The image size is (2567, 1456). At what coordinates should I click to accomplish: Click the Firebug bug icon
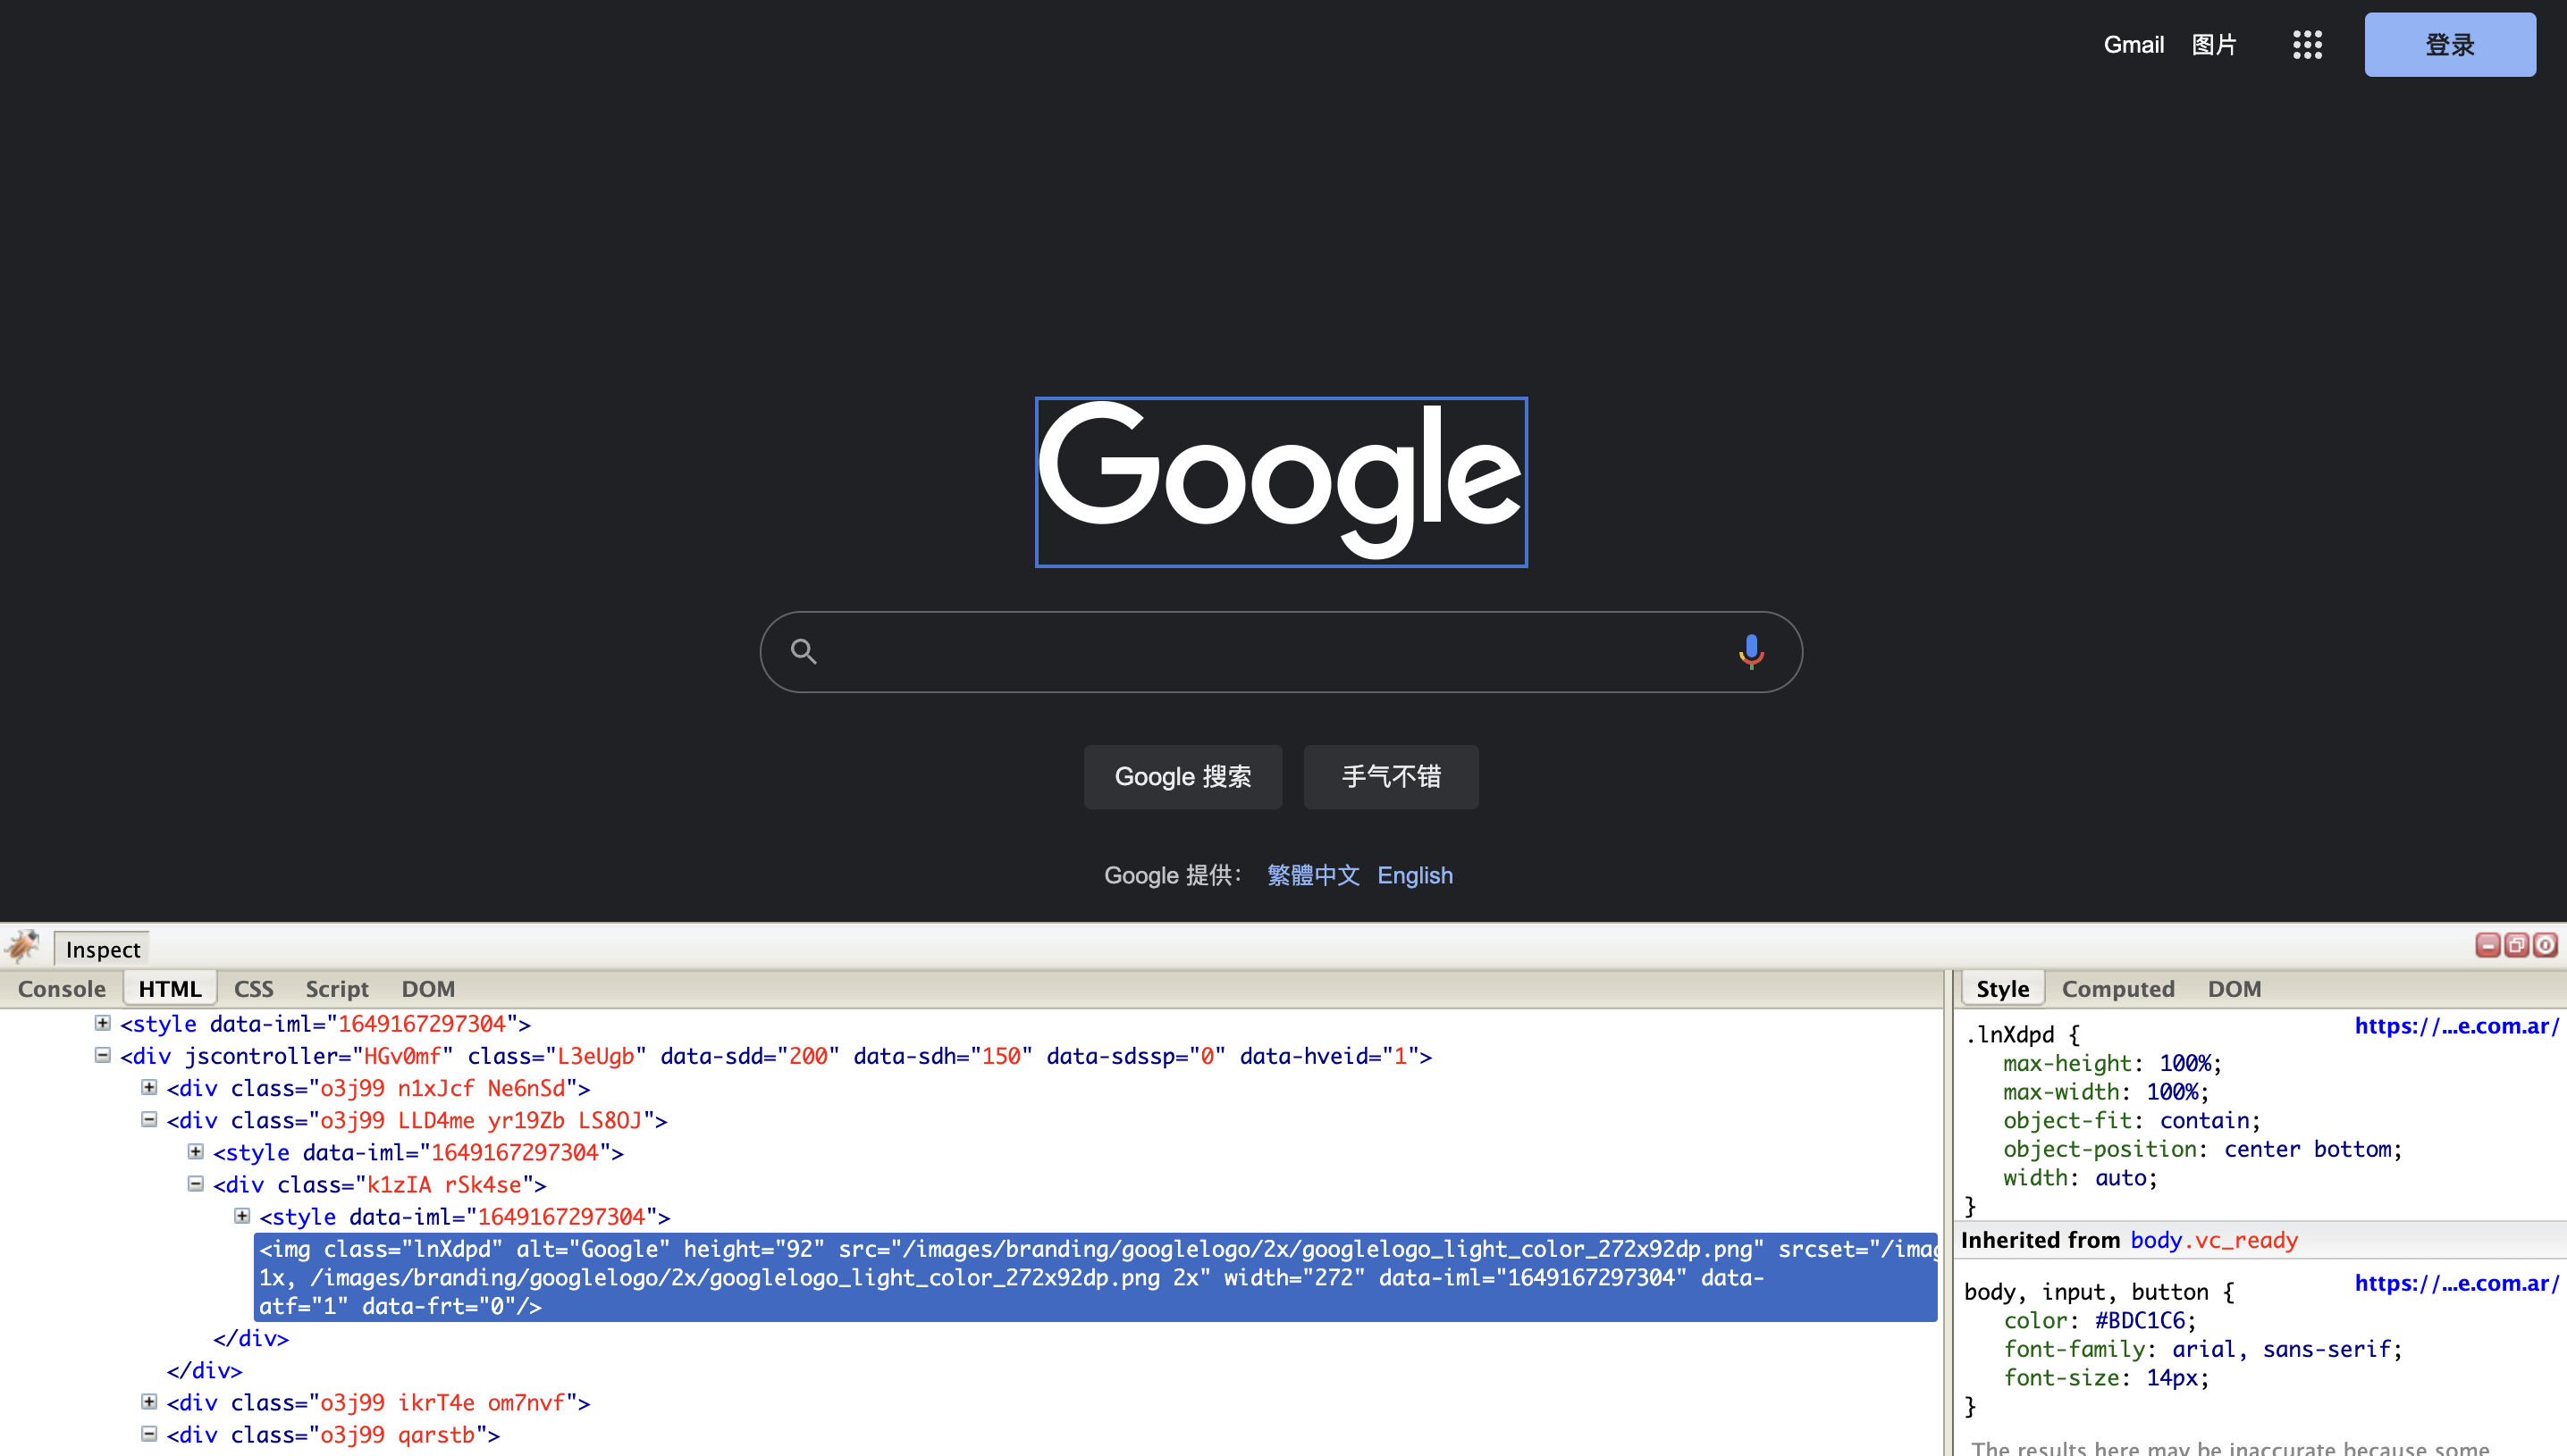click(22, 946)
